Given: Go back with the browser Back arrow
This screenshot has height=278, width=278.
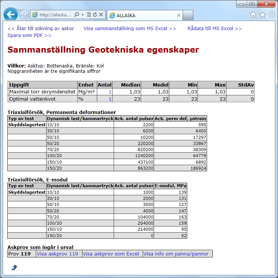Looking at the screenshot, I should point(10,14).
